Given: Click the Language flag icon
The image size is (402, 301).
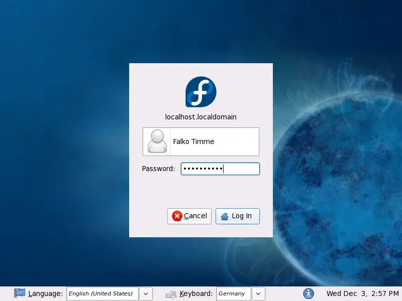Looking at the screenshot, I should point(20,293).
